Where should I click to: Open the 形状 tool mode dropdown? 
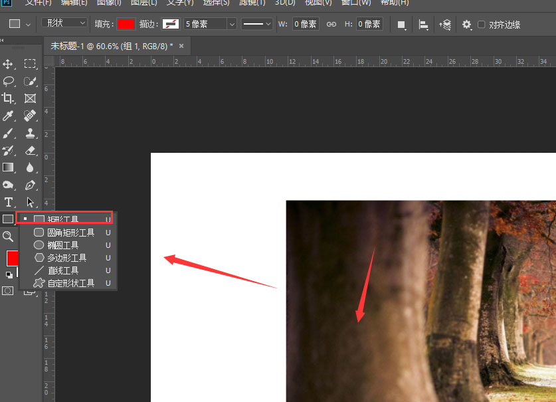pyautogui.click(x=63, y=23)
